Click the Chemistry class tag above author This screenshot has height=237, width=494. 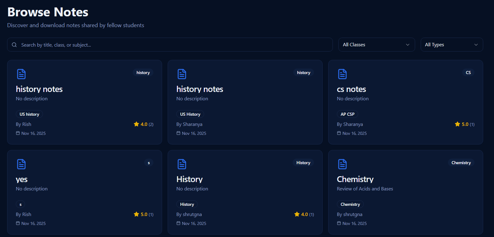coord(350,204)
